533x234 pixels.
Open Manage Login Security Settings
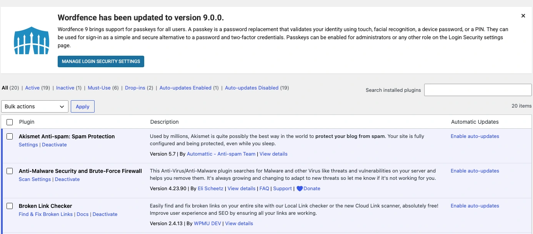(101, 61)
